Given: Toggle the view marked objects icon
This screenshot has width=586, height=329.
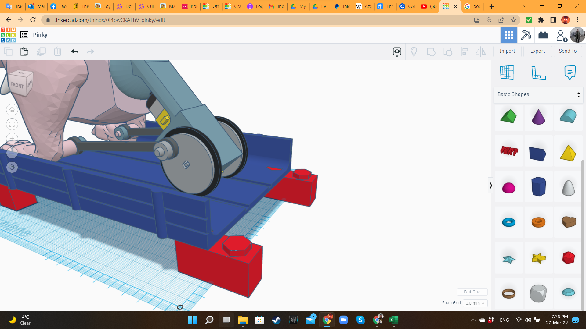Looking at the screenshot, I should point(397,51).
